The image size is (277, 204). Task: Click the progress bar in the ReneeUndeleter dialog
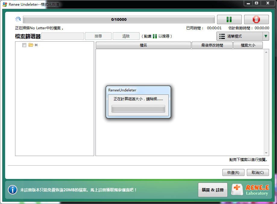[138, 109]
